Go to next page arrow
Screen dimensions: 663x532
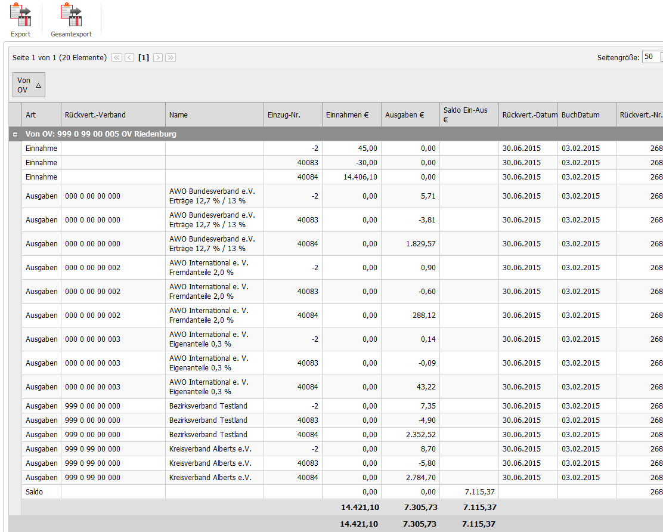point(158,57)
